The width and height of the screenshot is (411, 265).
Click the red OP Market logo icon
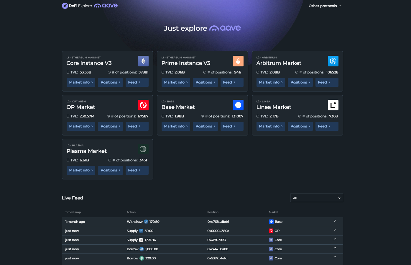coord(143,105)
